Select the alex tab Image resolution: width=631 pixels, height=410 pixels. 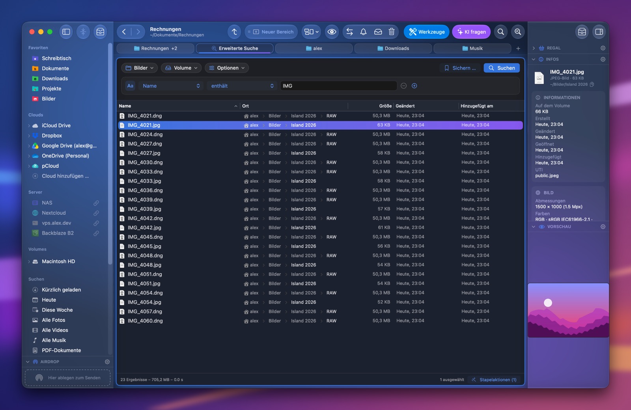click(314, 48)
